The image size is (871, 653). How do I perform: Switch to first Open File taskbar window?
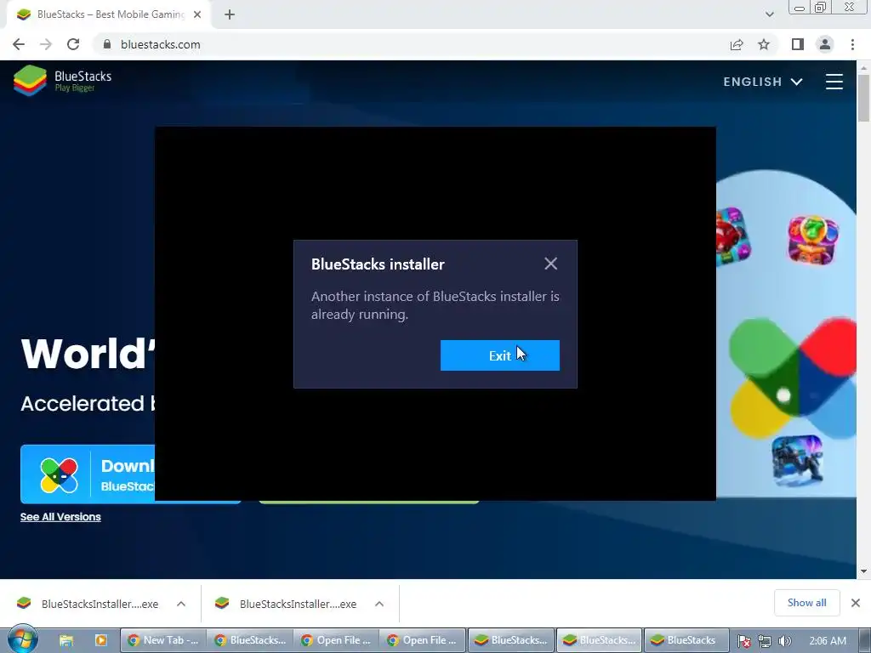pyautogui.click(x=337, y=641)
